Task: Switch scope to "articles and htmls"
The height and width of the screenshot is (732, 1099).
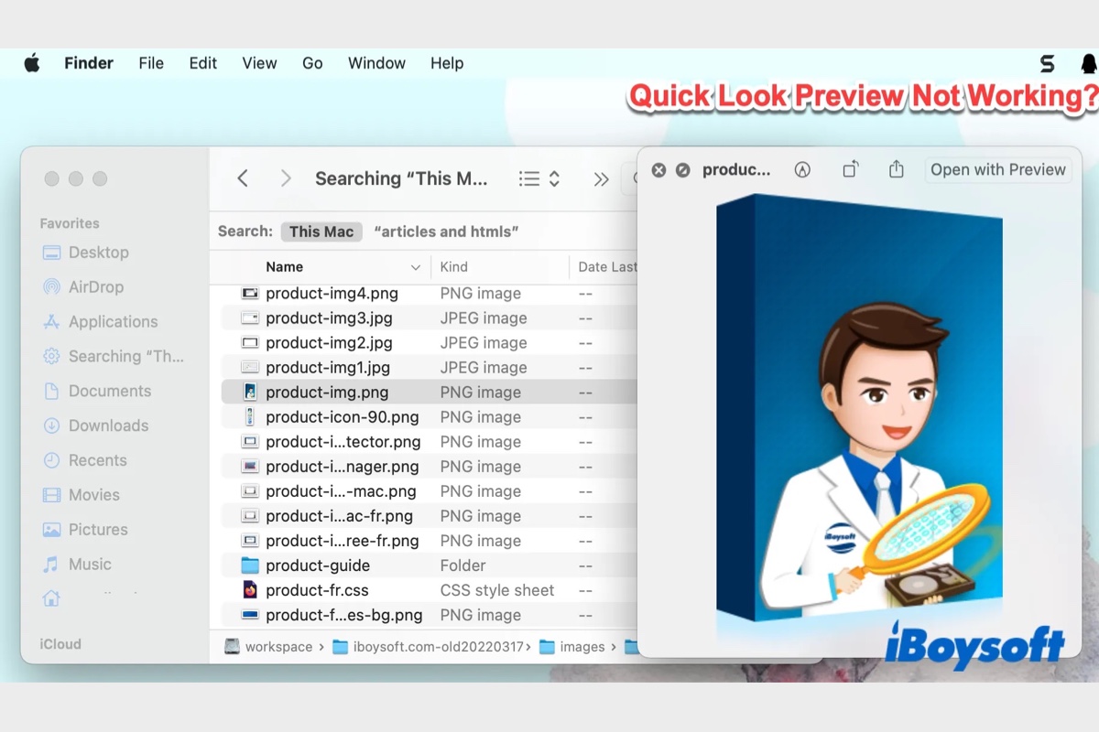Action: click(x=446, y=231)
